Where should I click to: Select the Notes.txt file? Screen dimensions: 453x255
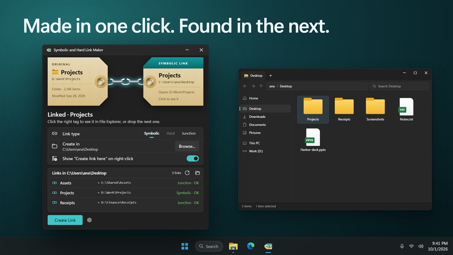(x=406, y=109)
